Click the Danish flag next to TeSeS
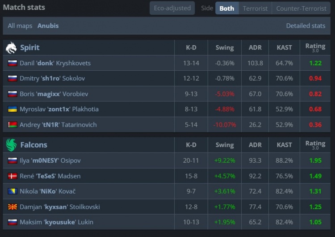 [13, 176]
